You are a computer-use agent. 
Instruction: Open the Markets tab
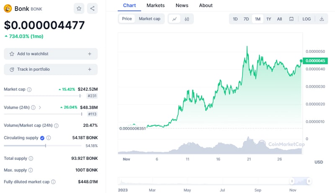[155, 5]
